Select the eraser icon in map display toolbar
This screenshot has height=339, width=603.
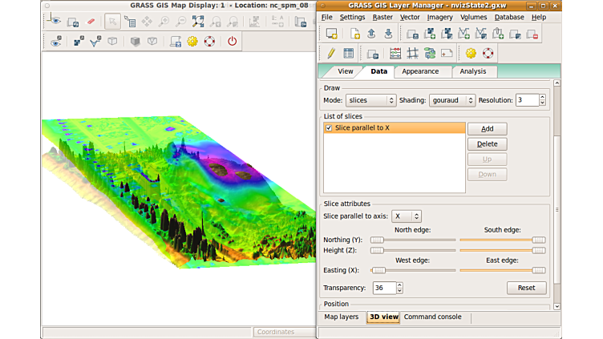tap(90, 22)
